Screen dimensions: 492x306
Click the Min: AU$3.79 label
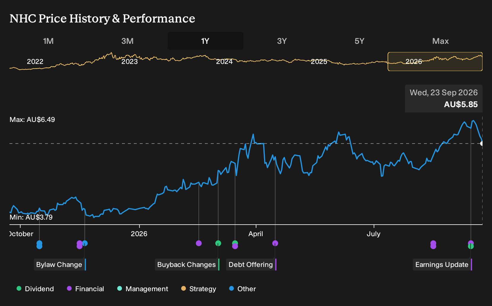[31, 217]
